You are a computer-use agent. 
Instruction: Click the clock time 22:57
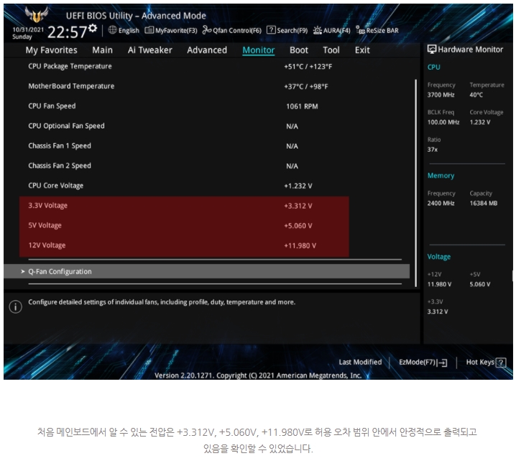click(x=67, y=32)
